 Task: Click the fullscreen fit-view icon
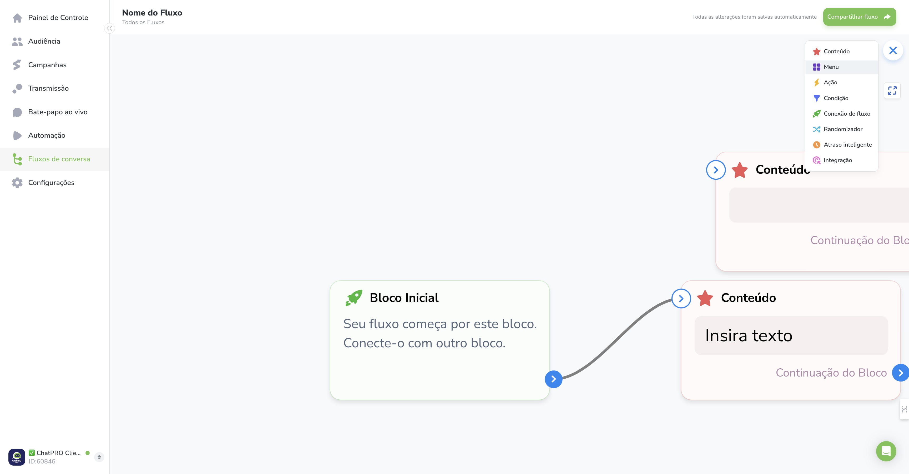coord(892,91)
